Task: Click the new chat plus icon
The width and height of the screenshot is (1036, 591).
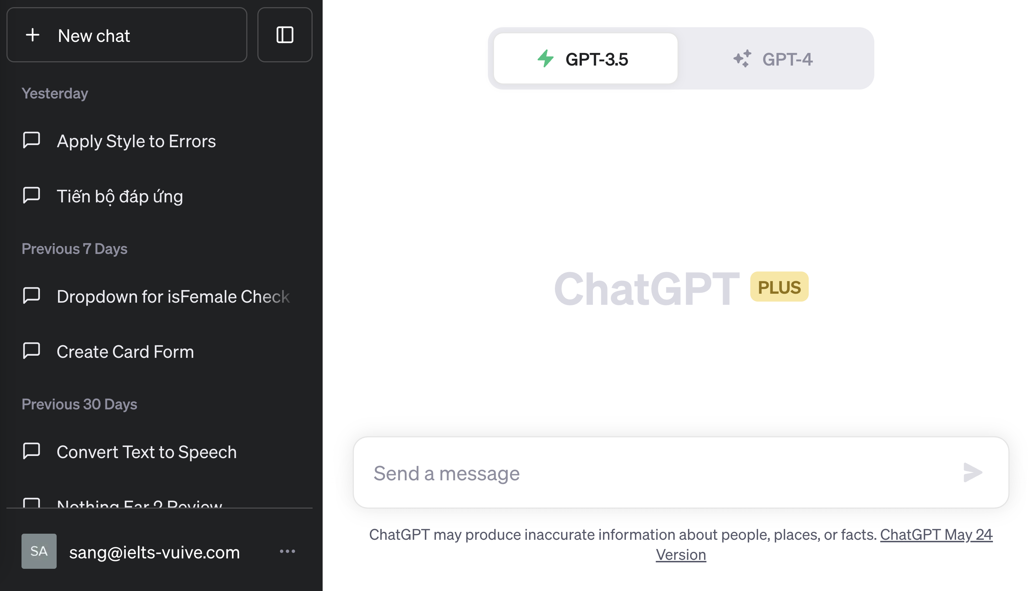Action: coord(32,34)
